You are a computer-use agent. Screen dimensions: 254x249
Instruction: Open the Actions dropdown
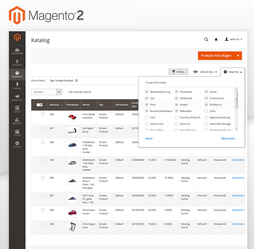point(47,92)
